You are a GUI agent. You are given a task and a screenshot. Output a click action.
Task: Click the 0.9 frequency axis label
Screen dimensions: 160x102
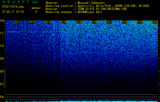(2, 59)
